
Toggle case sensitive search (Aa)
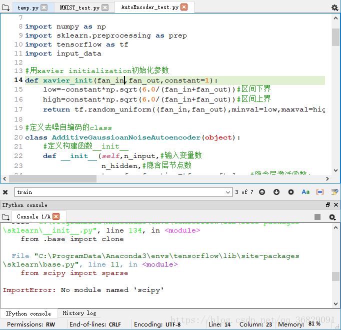(x=305, y=192)
